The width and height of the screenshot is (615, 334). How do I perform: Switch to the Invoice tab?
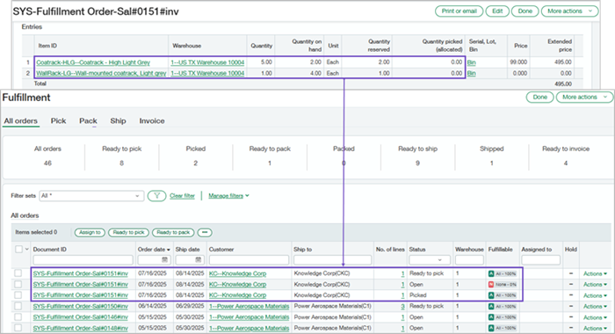pyautogui.click(x=152, y=121)
